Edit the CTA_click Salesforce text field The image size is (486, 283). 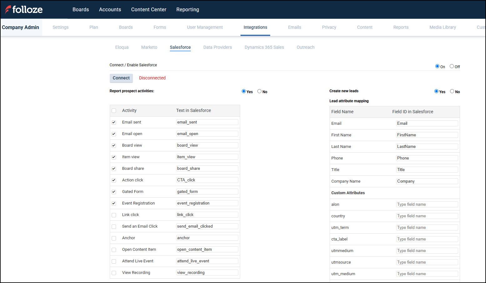[207, 180]
